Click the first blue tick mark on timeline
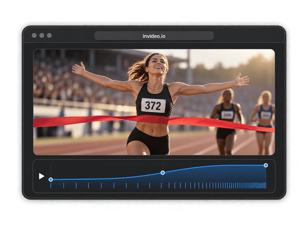Screen dimensions: 308x231 [x=51, y=186]
